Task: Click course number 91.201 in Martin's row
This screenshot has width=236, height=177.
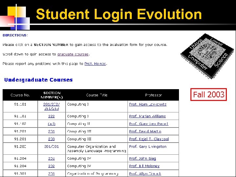Action: (20, 131)
